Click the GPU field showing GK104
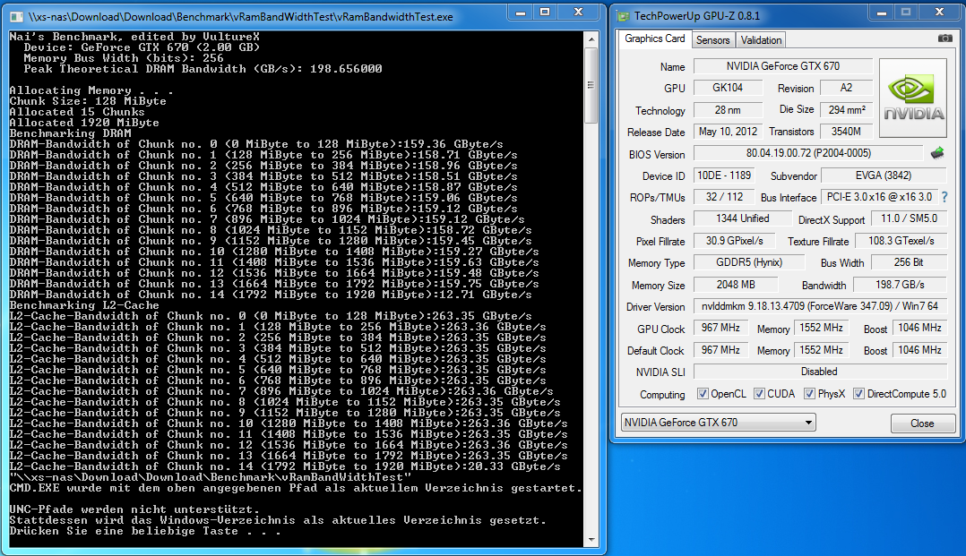This screenshot has width=966, height=556. [728, 88]
